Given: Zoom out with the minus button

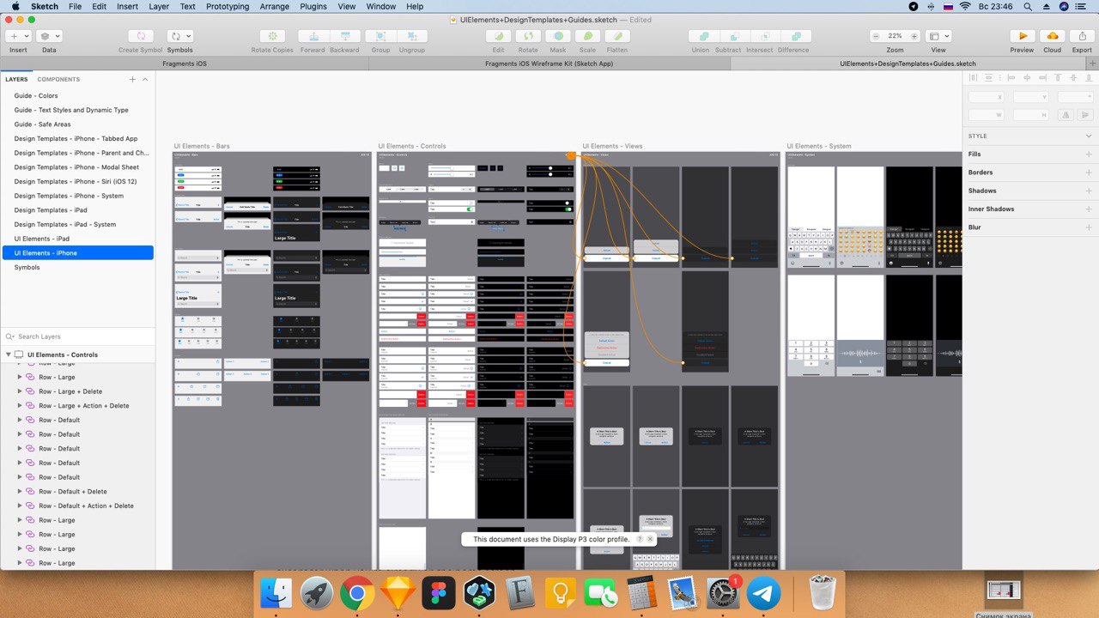Looking at the screenshot, I should click(x=876, y=36).
